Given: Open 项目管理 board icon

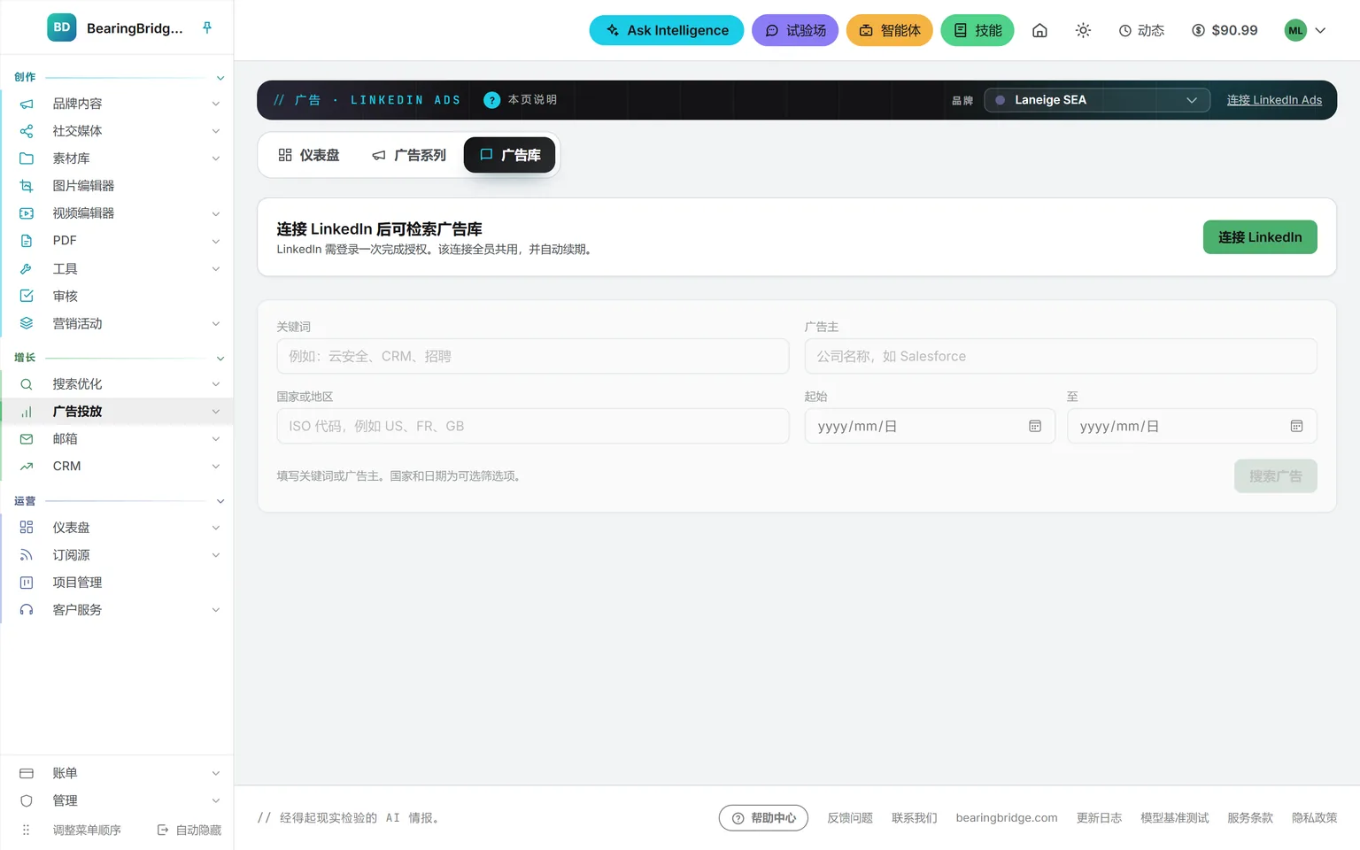Looking at the screenshot, I should pos(27,583).
